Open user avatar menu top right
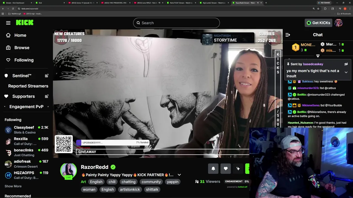353x198 pixels. 339,23
